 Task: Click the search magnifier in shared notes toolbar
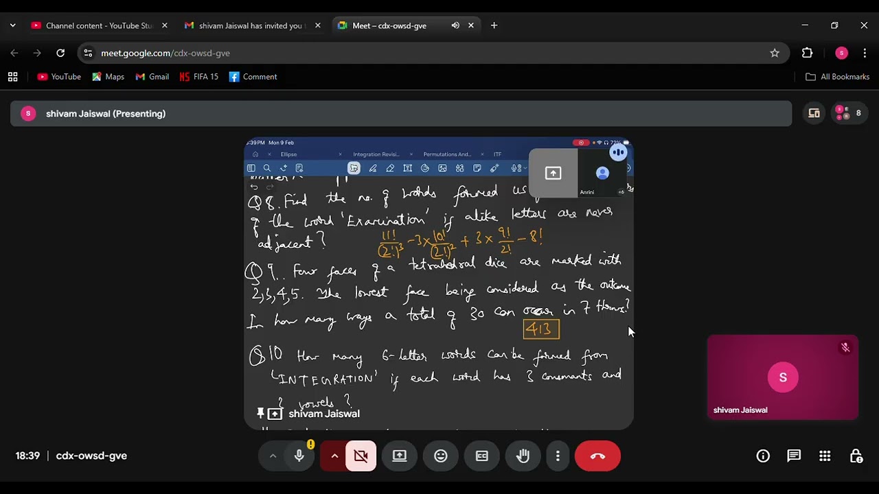(x=267, y=168)
